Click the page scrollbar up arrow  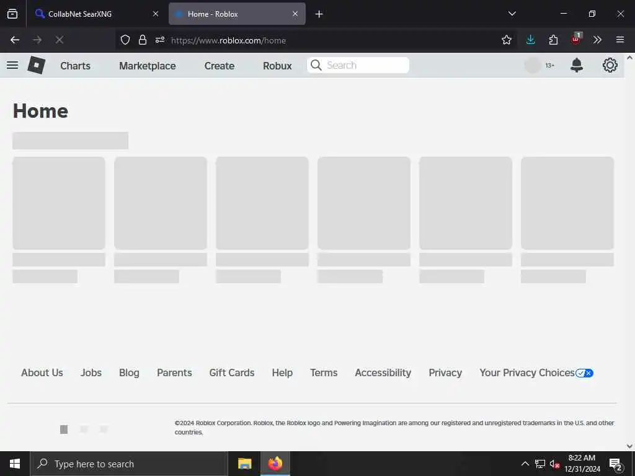[629, 58]
